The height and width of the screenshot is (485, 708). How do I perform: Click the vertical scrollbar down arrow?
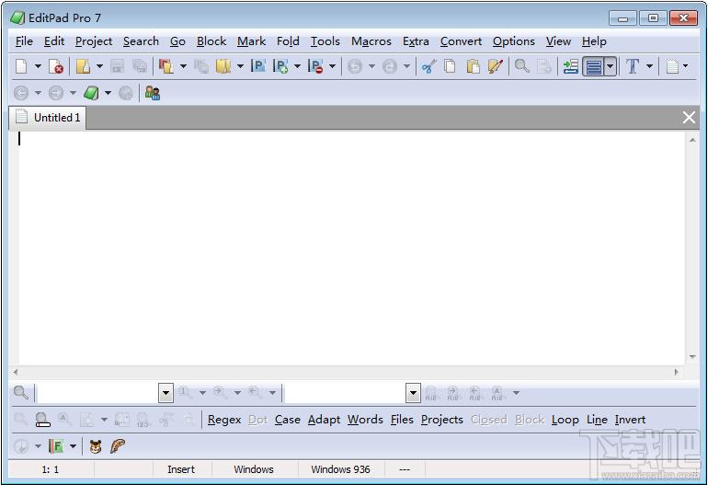point(692,357)
